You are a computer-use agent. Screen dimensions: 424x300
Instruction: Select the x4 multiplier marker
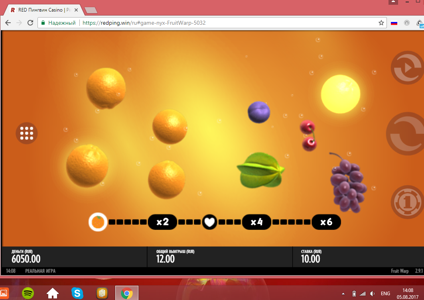coord(256,222)
